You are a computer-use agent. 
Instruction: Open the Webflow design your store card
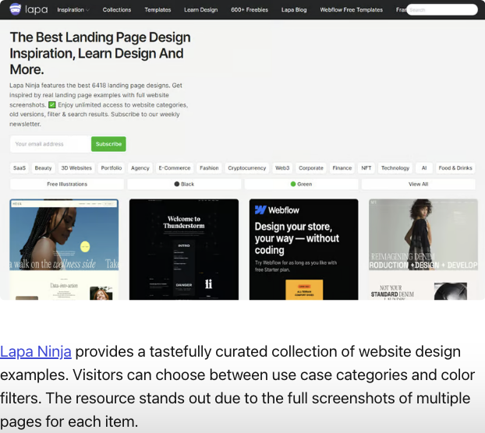(x=304, y=249)
